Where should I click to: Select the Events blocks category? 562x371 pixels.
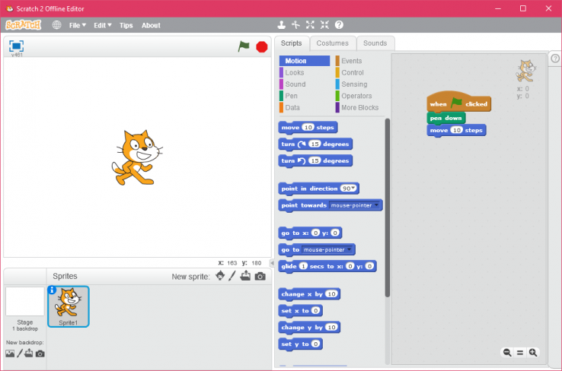click(x=351, y=61)
